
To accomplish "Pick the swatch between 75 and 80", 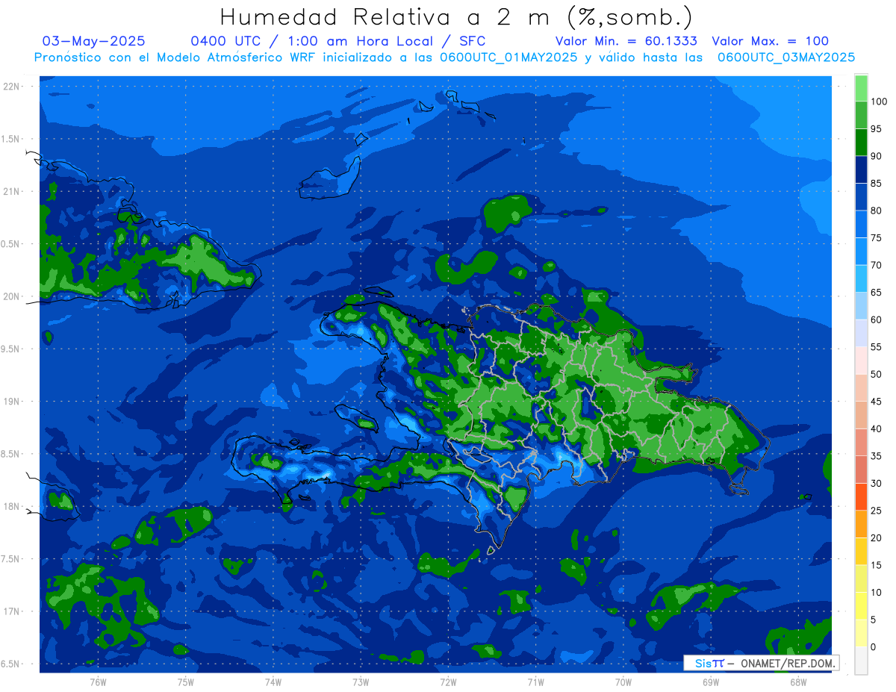I will pyautogui.click(x=861, y=224).
